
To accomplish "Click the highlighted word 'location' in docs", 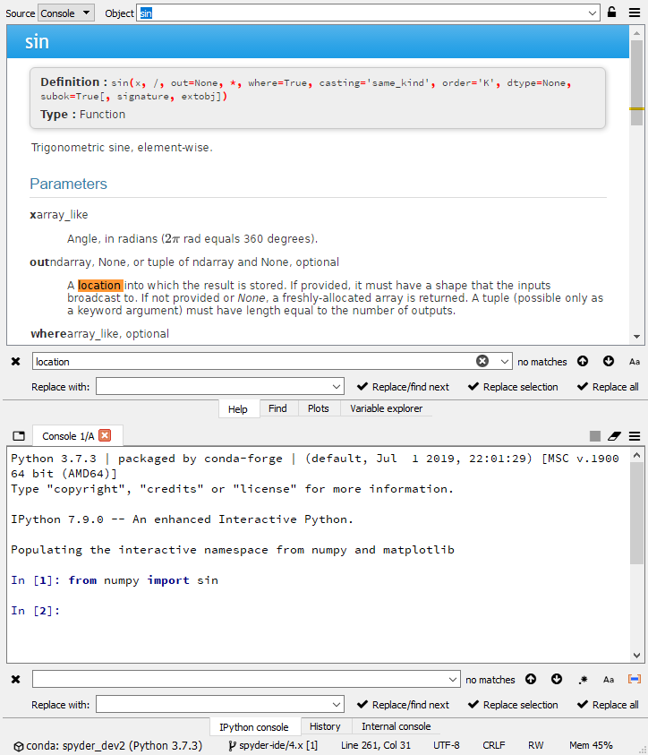I will click(100, 285).
